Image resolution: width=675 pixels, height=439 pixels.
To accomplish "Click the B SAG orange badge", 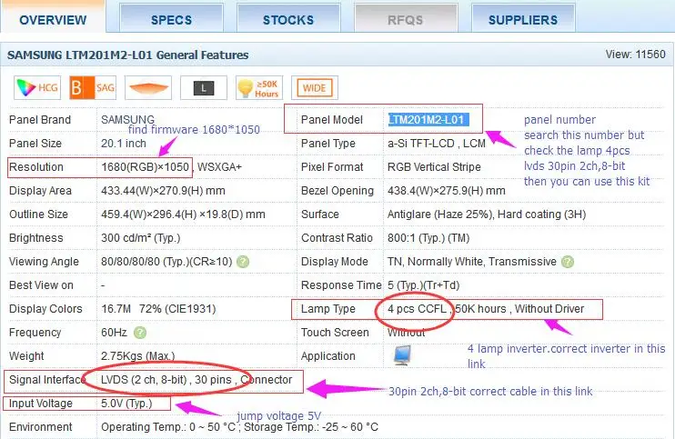I will pos(93,88).
